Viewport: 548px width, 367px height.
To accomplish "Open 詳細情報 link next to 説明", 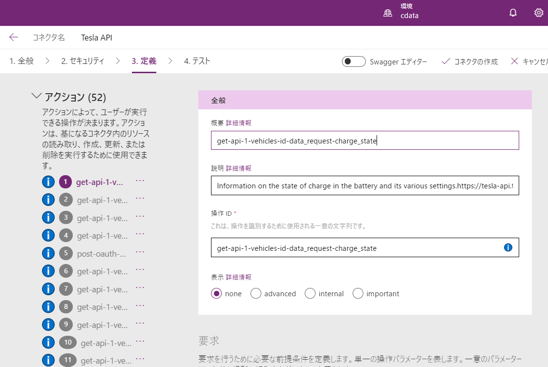I will tap(239, 168).
